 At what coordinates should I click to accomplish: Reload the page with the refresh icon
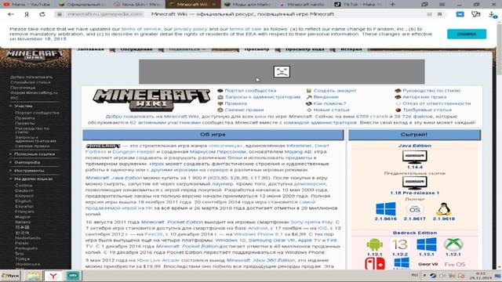point(42,14)
